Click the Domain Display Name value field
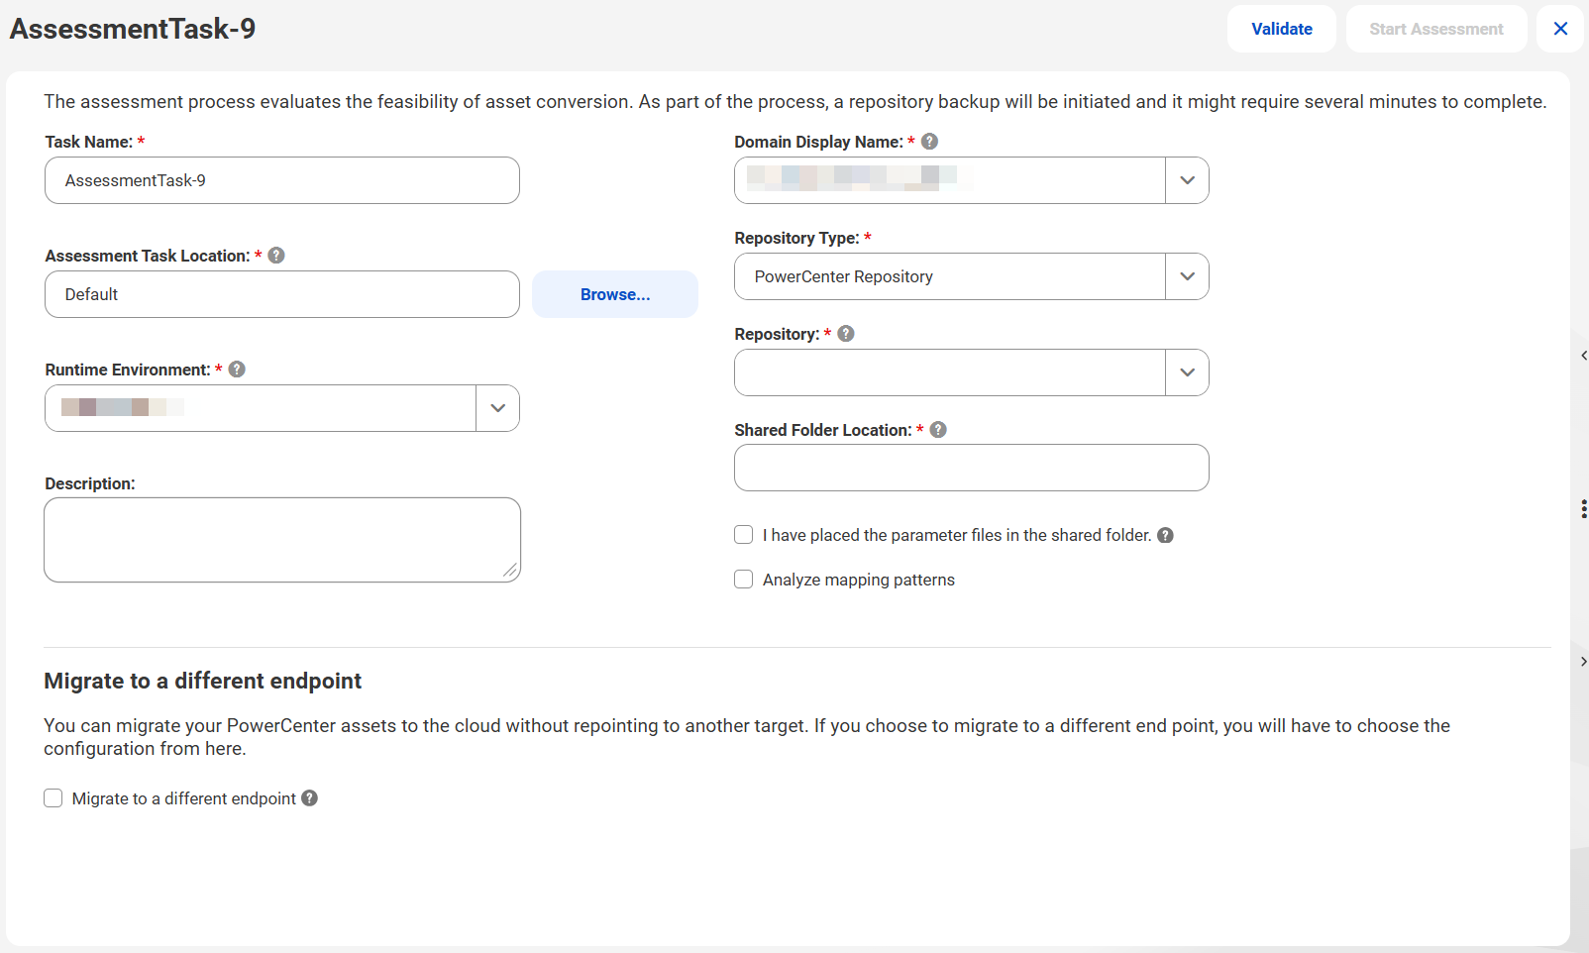The width and height of the screenshot is (1589, 953). [950, 180]
